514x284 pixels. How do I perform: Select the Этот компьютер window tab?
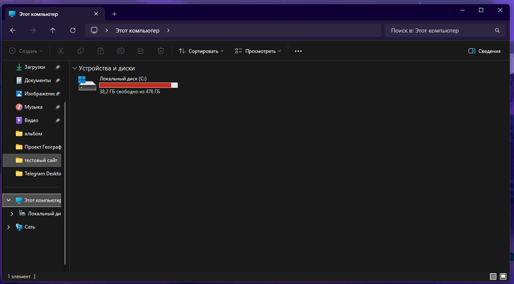tap(54, 14)
